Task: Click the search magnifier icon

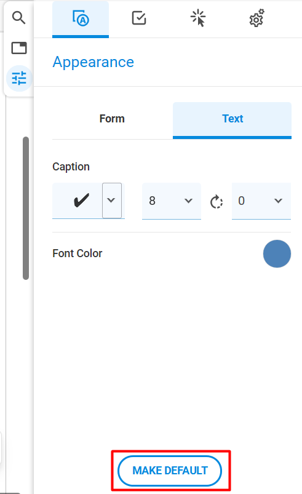Action: pyautogui.click(x=18, y=18)
